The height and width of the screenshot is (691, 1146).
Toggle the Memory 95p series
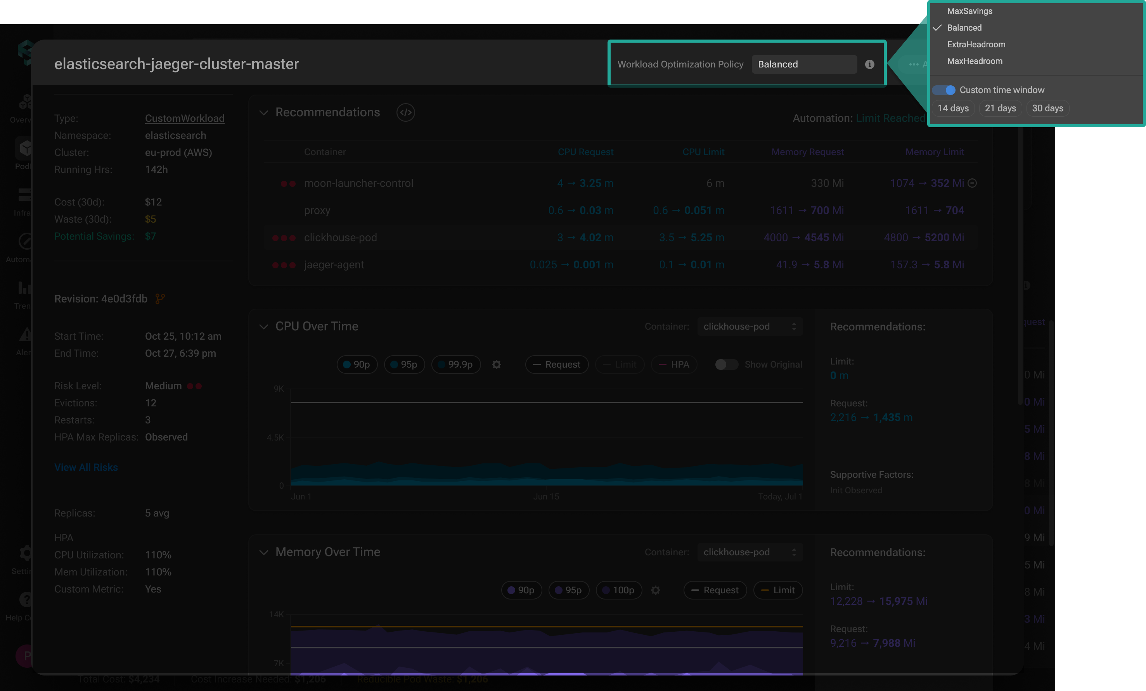(x=569, y=590)
